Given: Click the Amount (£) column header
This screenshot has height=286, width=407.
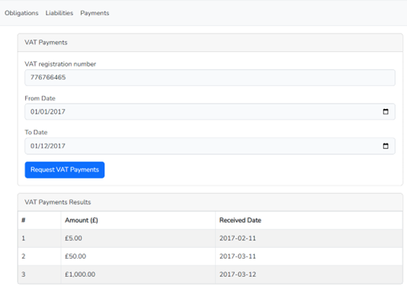Looking at the screenshot, I should (x=138, y=220).
